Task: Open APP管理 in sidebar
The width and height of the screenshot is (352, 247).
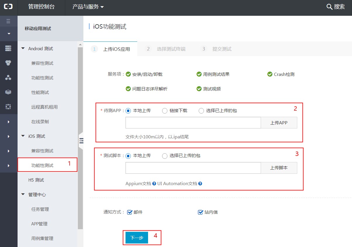Action: point(39,224)
